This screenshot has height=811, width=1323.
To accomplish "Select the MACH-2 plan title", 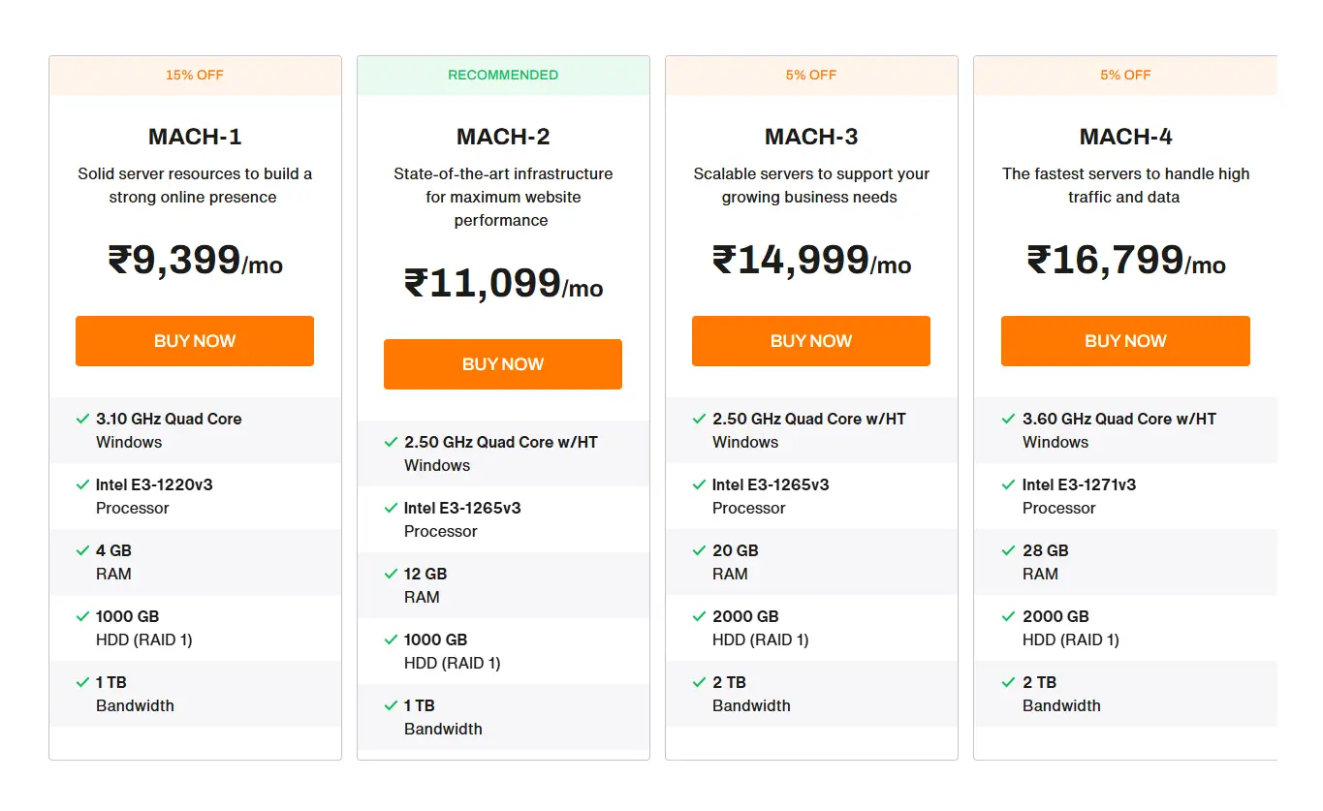I will 502,137.
